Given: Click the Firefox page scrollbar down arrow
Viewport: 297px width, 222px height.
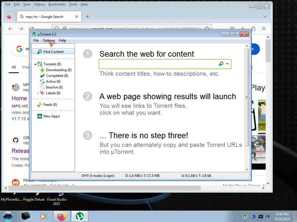Looking at the screenshot, I should [x=268, y=183].
